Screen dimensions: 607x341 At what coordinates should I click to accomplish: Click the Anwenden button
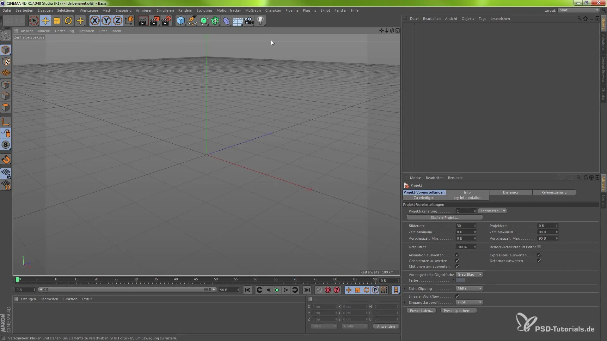386,326
